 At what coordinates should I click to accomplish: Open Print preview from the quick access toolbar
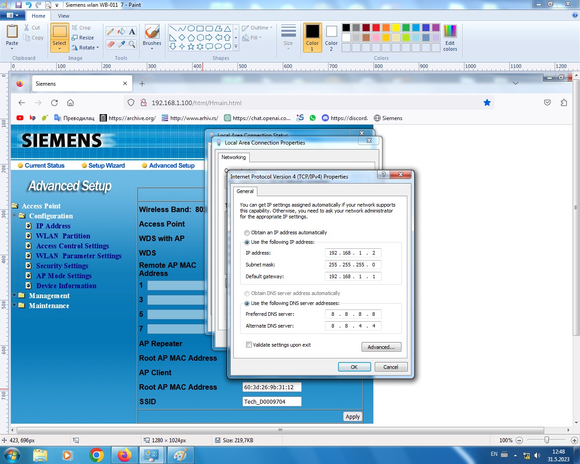(48, 5)
